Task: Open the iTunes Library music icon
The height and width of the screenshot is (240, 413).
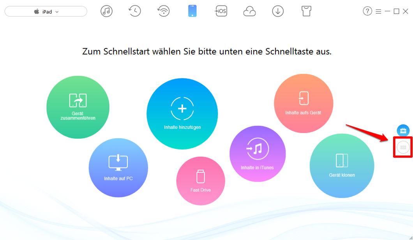Action: [x=106, y=11]
